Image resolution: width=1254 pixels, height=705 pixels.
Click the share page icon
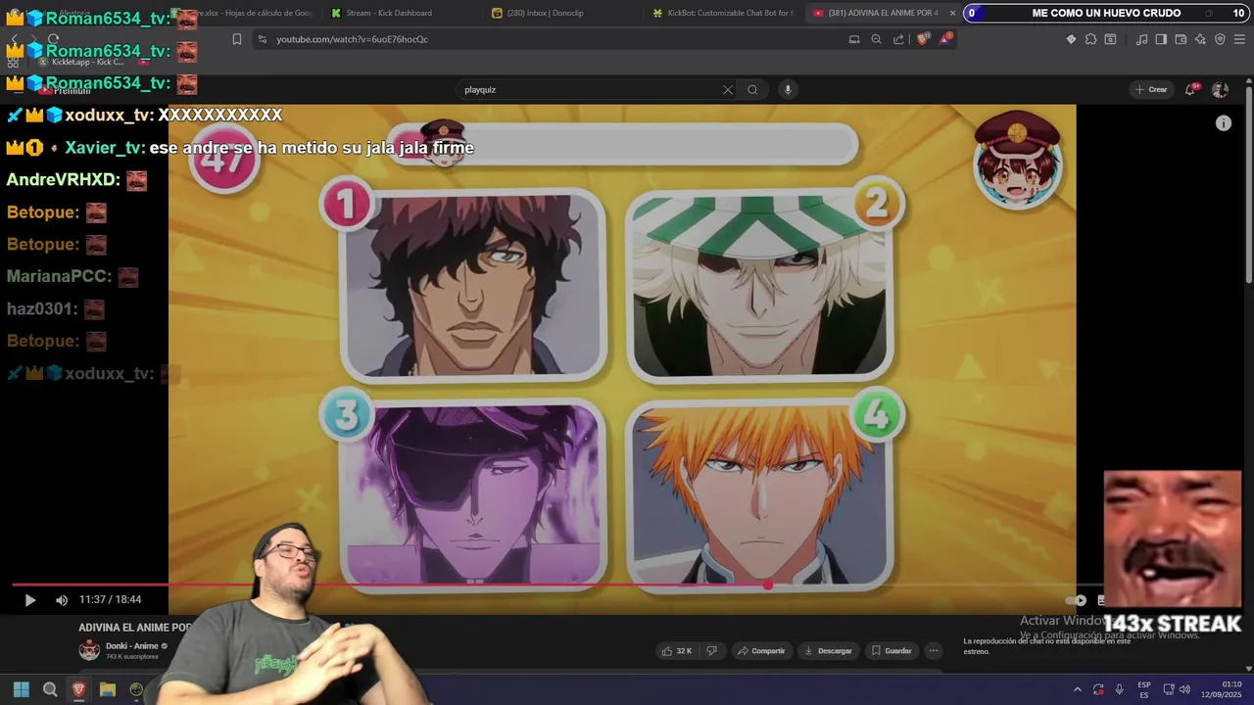click(898, 39)
